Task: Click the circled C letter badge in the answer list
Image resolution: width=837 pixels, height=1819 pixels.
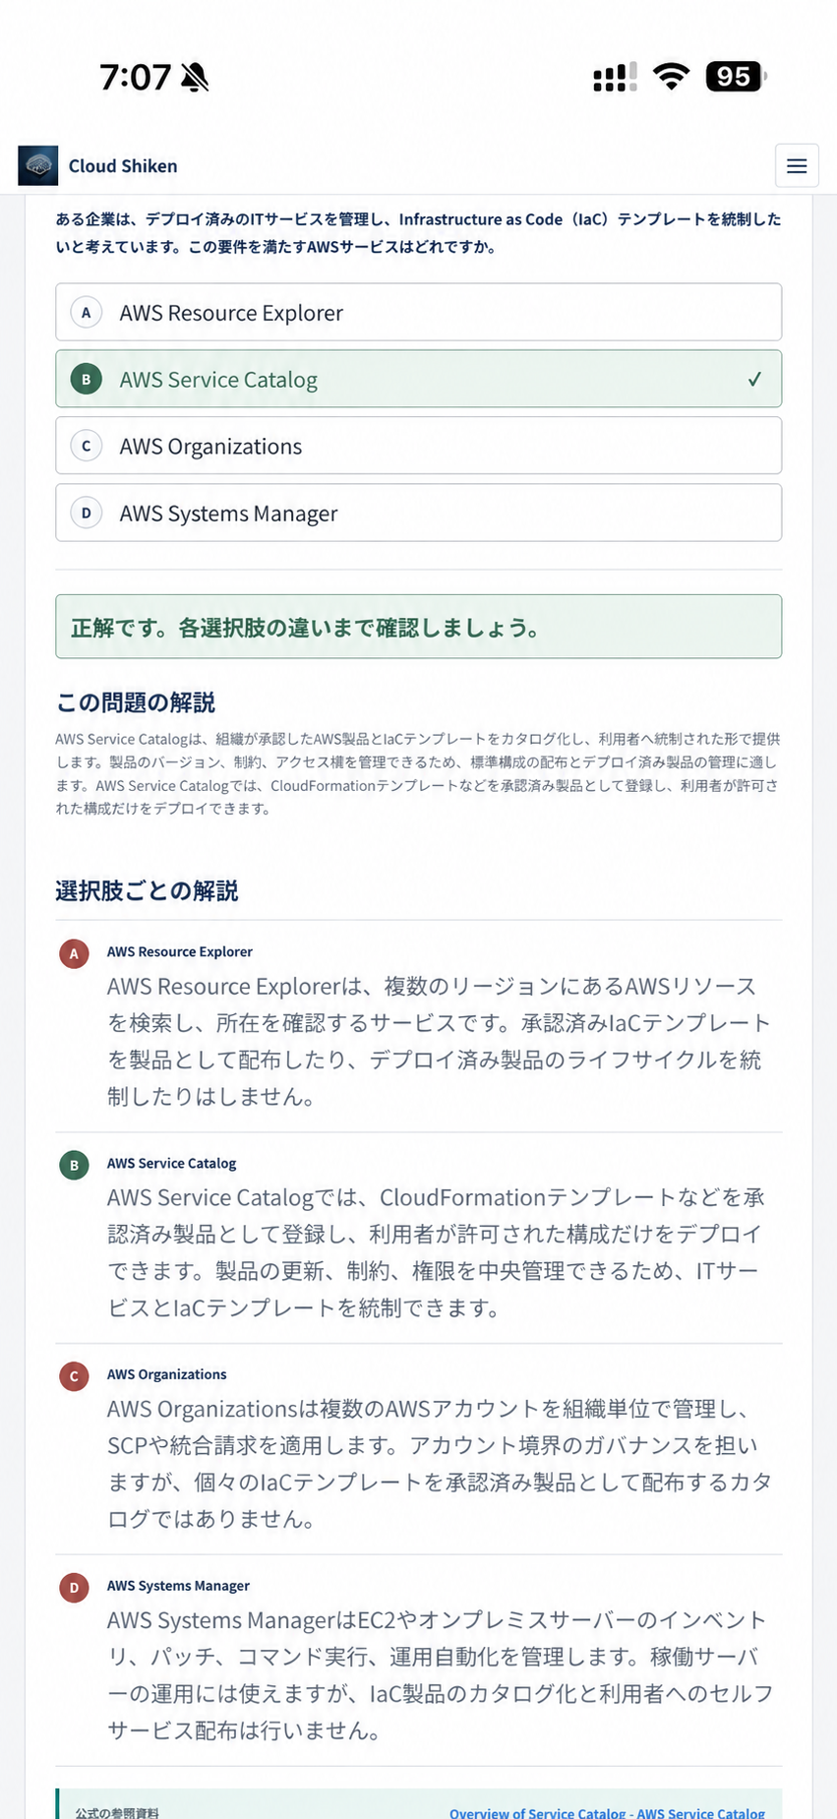Action: 87,447
